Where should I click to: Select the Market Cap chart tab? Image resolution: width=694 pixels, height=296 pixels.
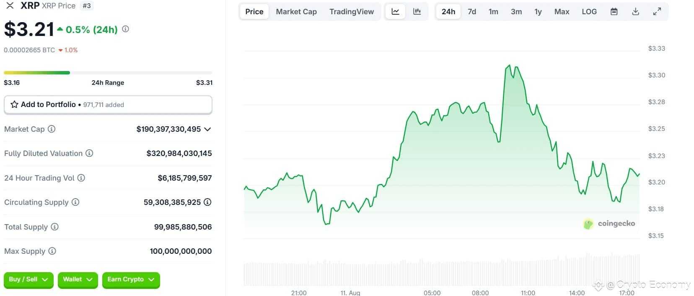tap(296, 12)
